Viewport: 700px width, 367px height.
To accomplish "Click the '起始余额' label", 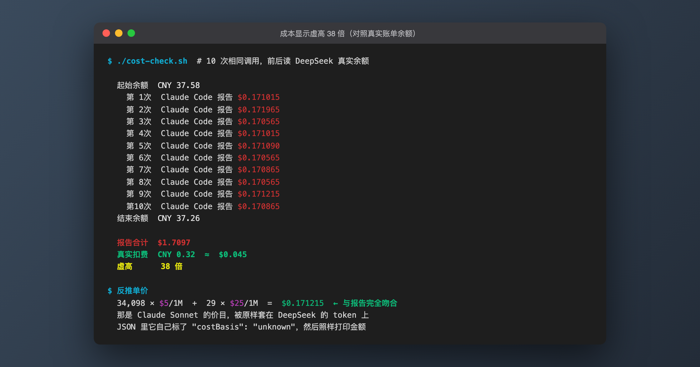I will (132, 85).
